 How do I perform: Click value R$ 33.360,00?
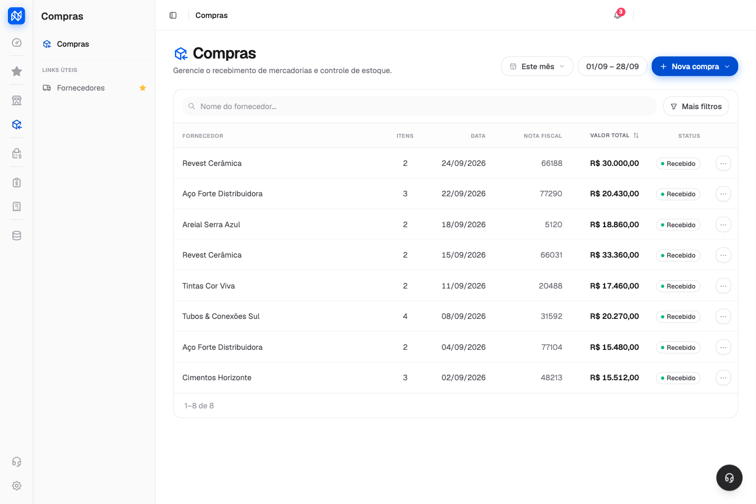click(x=614, y=255)
